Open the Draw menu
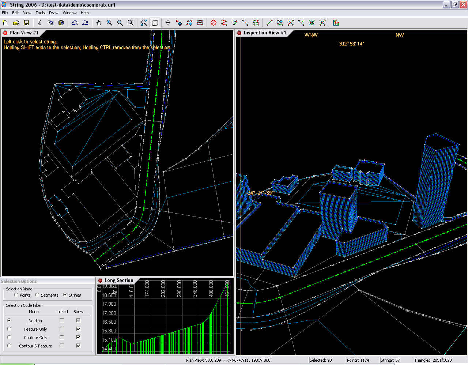The image size is (468, 365). click(53, 13)
